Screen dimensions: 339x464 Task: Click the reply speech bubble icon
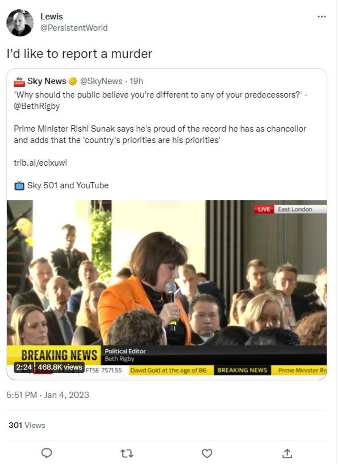coord(46,453)
